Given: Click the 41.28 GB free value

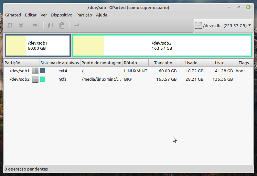Looking at the screenshot, I should (224, 71).
